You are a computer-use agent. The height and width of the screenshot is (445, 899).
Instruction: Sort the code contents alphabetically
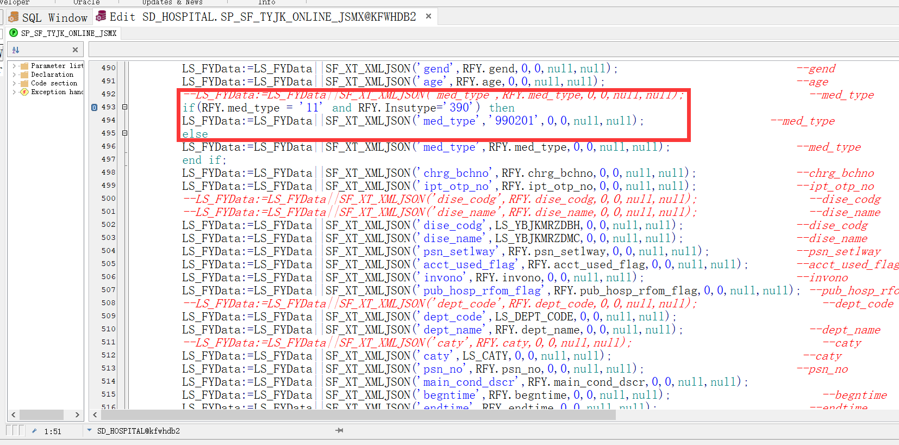click(16, 50)
